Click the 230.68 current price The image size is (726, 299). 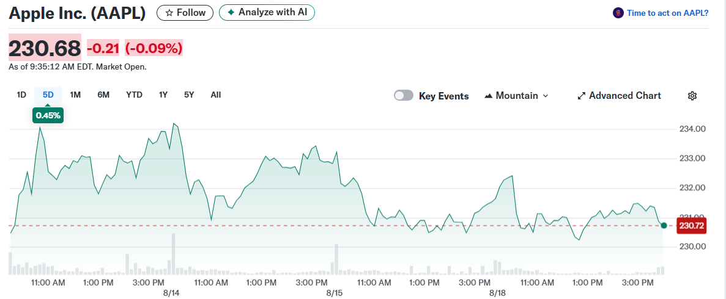coord(45,48)
